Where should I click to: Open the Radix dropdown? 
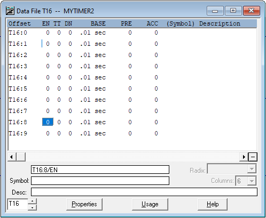[252, 168]
